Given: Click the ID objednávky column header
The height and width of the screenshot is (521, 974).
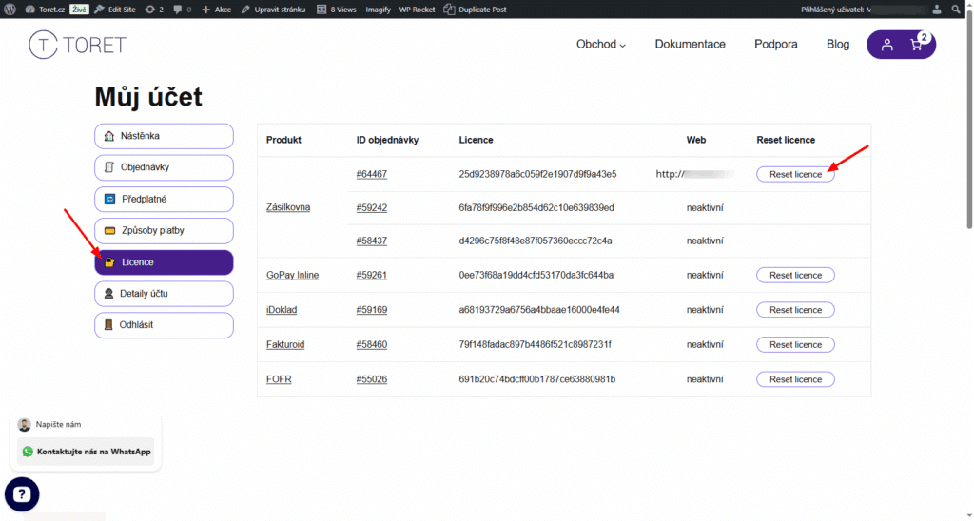Looking at the screenshot, I should pyautogui.click(x=388, y=141).
